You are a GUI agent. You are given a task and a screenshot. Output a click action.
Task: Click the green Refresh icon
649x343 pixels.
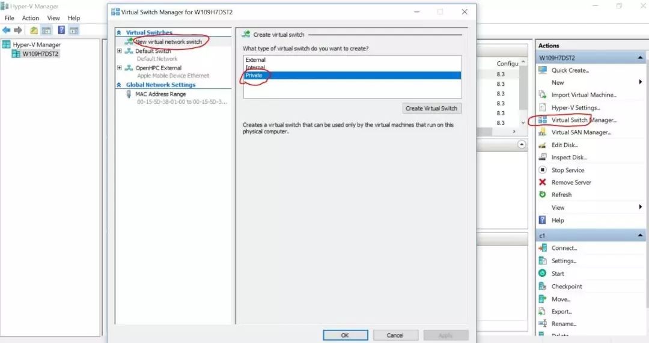542,195
